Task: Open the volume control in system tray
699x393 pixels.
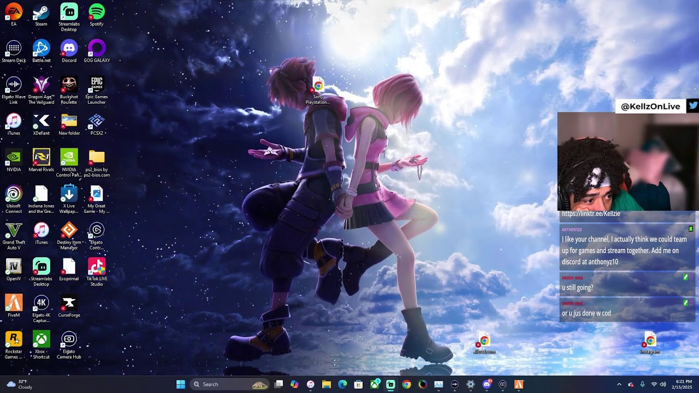Action: [663, 384]
